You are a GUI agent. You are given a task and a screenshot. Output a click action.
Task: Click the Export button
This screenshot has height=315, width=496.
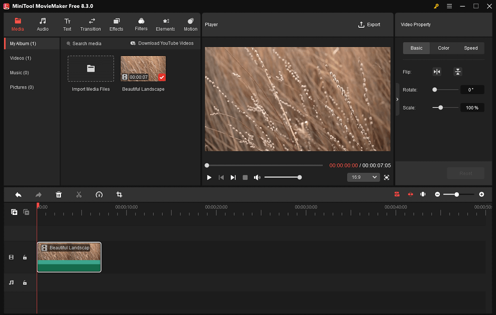pyautogui.click(x=369, y=25)
